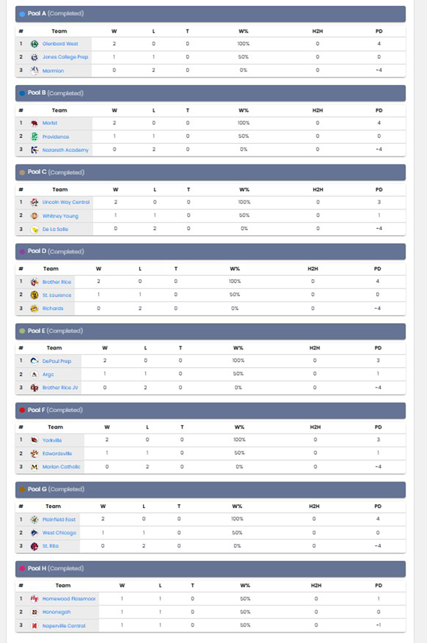This screenshot has height=643, width=427.
Task: Click the Marian Catholic team logo
Action: (x=35, y=467)
